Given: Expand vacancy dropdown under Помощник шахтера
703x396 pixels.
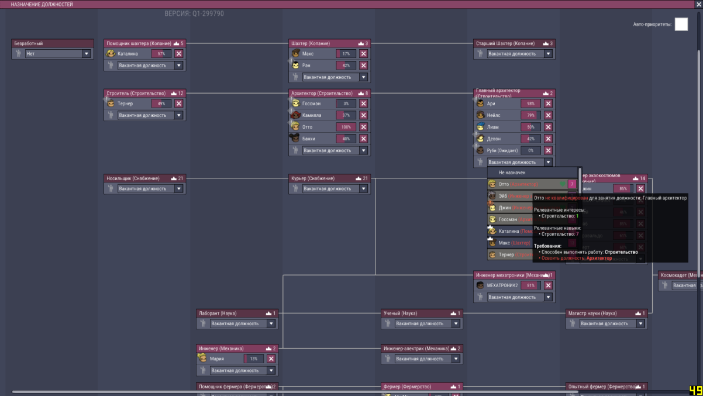Looking at the screenshot, I should click(x=150, y=66).
